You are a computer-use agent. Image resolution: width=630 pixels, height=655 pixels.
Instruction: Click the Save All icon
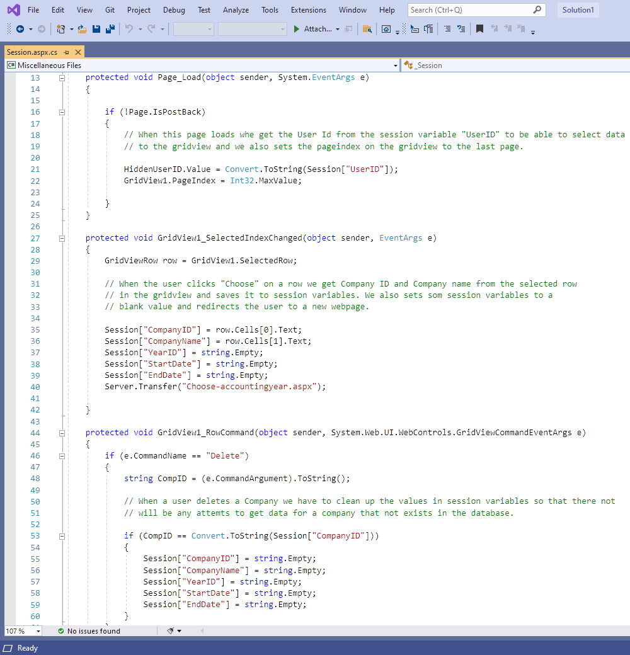[110, 29]
